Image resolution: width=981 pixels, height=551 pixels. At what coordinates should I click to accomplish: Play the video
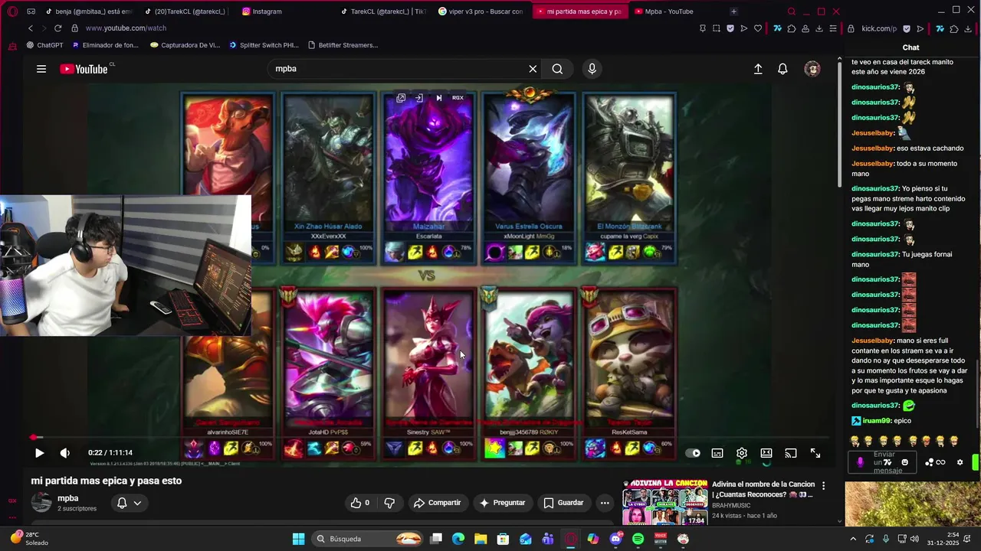[39, 453]
